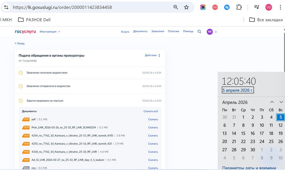285x170 pixels.
Task: Click PDF icon of Prok_LNR_2026-03-26 file
Action: pos(26,127)
